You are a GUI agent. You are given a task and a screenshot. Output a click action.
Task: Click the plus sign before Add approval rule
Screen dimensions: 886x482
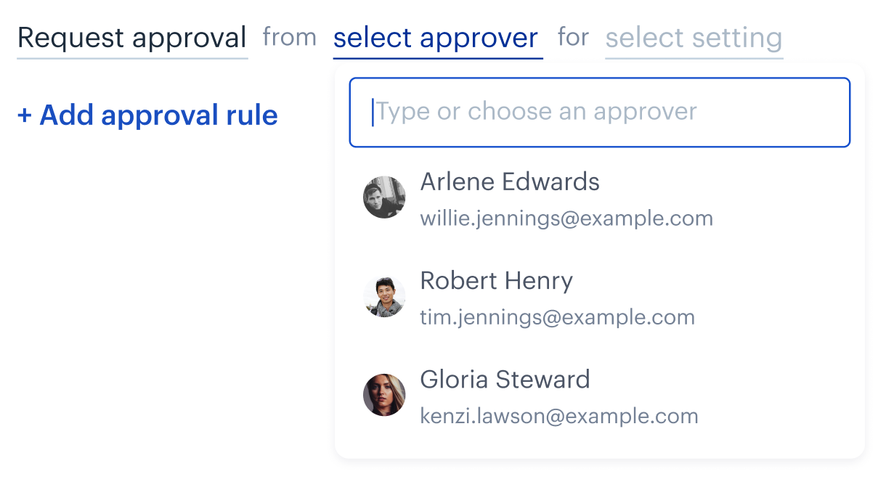pyautogui.click(x=25, y=115)
